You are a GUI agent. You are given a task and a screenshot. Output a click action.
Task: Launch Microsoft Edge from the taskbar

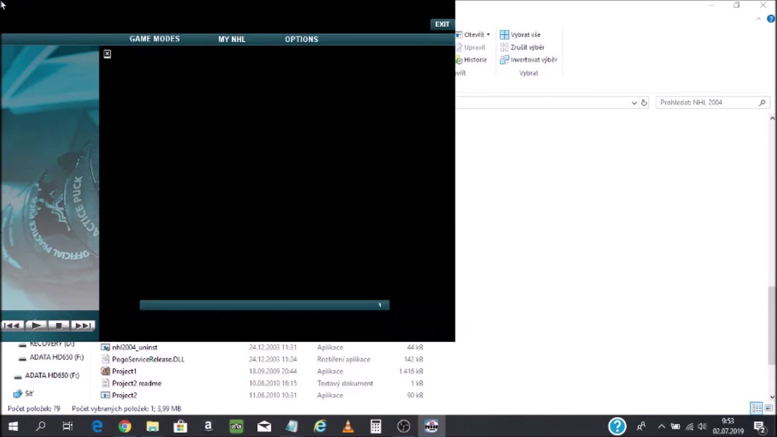pos(97,427)
